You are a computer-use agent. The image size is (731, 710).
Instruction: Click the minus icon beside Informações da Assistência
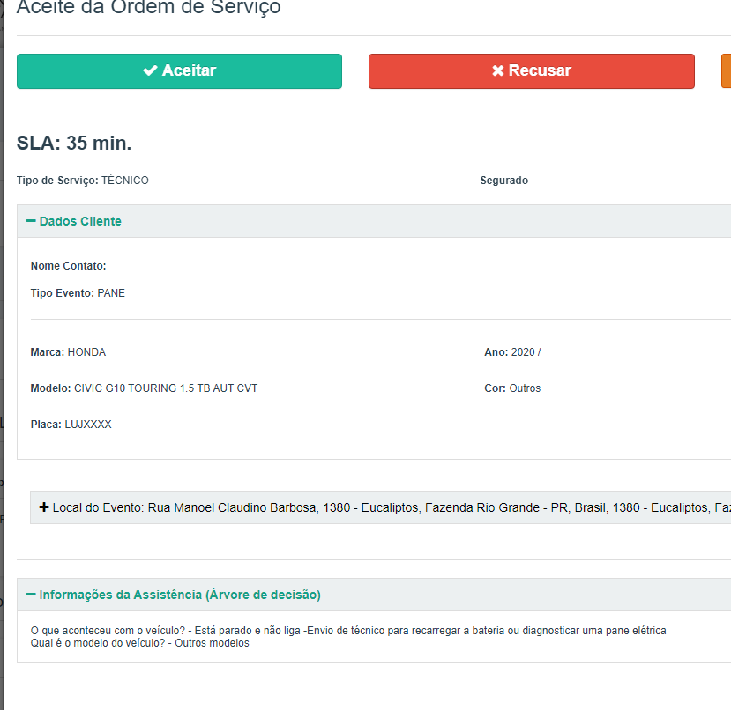31,595
